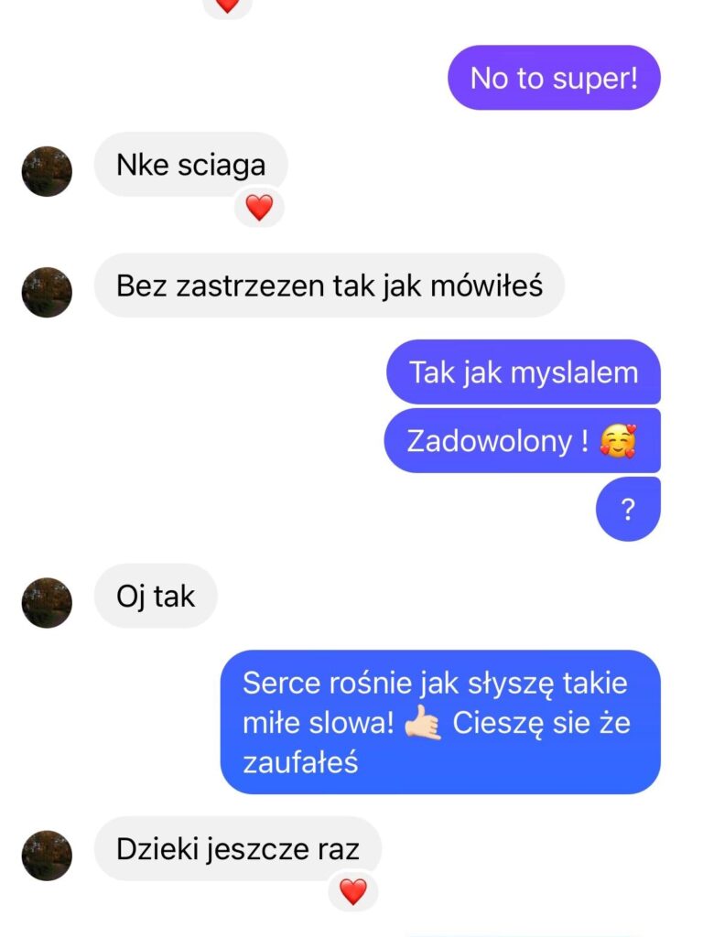
Task: Tap the word "zaufałeś" in blue message
Action: (300, 762)
